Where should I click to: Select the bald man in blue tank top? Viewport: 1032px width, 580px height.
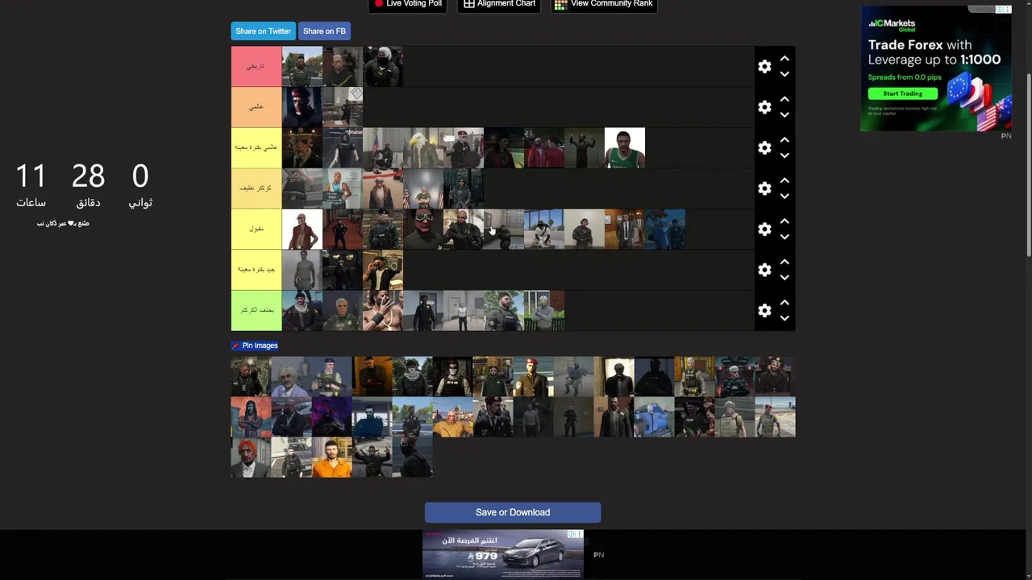(x=343, y=188)
